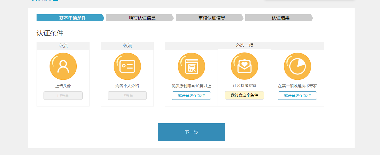Click the 完善个人介绍 label

click(x=127, y=86)
